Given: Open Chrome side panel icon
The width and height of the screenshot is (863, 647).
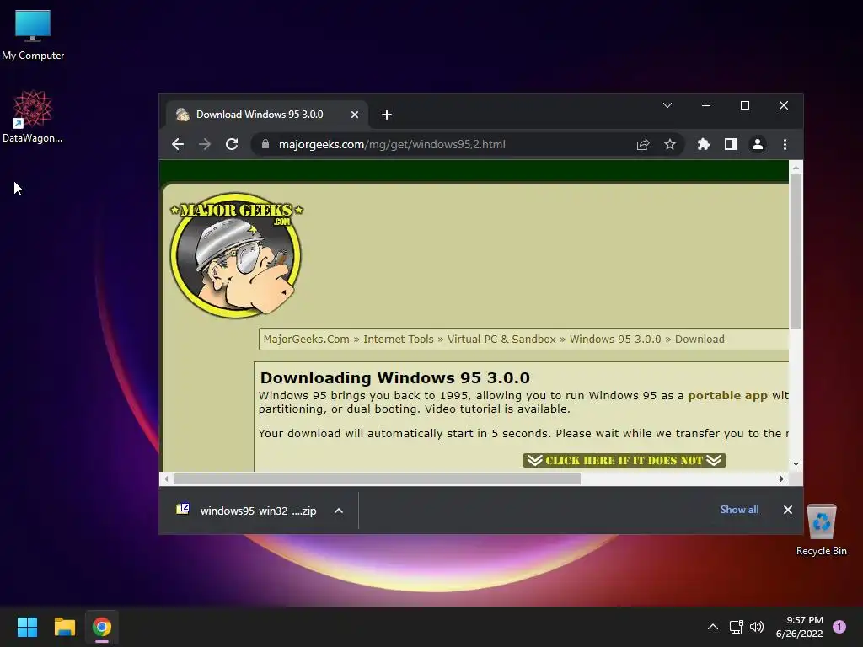Looking at the screenshot, I should (731, 144).
